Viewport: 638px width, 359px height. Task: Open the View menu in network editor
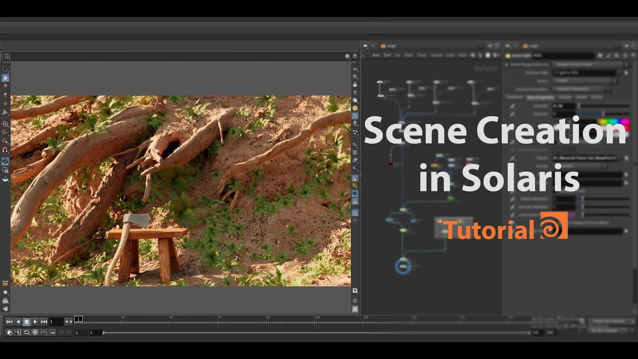click(408, 55)
